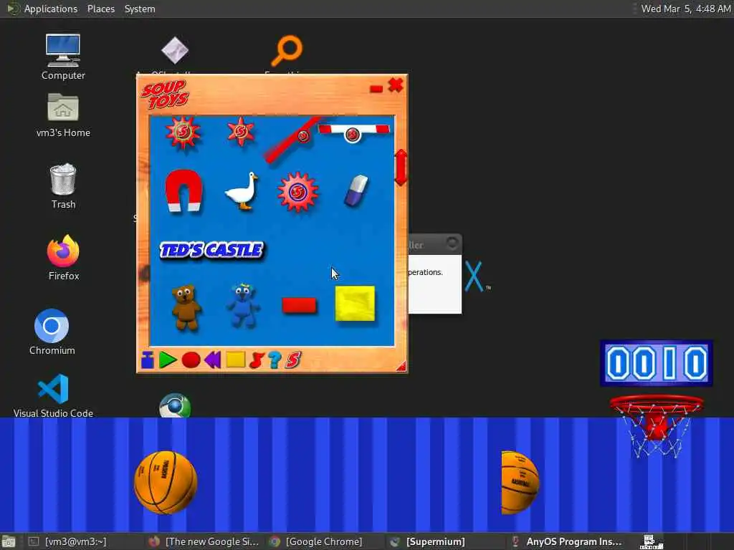Launch Chromium from the desktop

(x=52, y=332)
